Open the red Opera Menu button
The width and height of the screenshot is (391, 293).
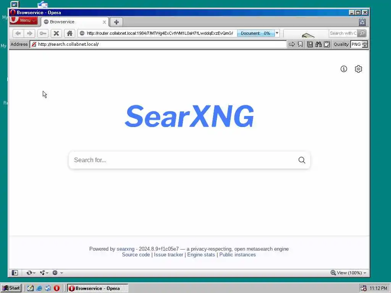[x=24, y=21]
